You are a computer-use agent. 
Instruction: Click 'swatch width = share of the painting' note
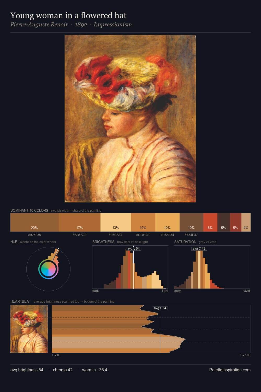pyautogui.click(x=76, y=211)
